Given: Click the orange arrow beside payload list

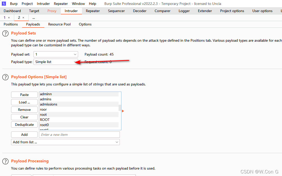Looking at the screenshot, I should coord(123,111).
